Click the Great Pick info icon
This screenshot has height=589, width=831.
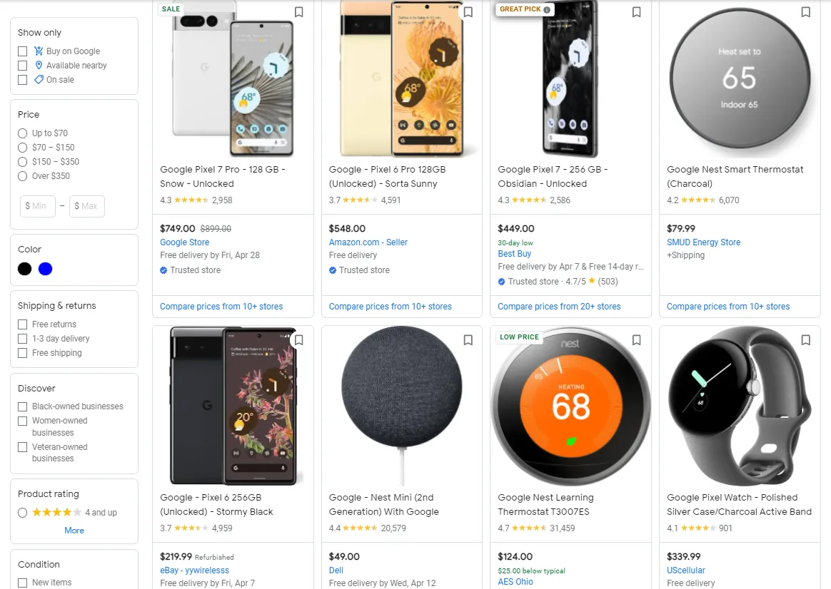coord(547,9)
